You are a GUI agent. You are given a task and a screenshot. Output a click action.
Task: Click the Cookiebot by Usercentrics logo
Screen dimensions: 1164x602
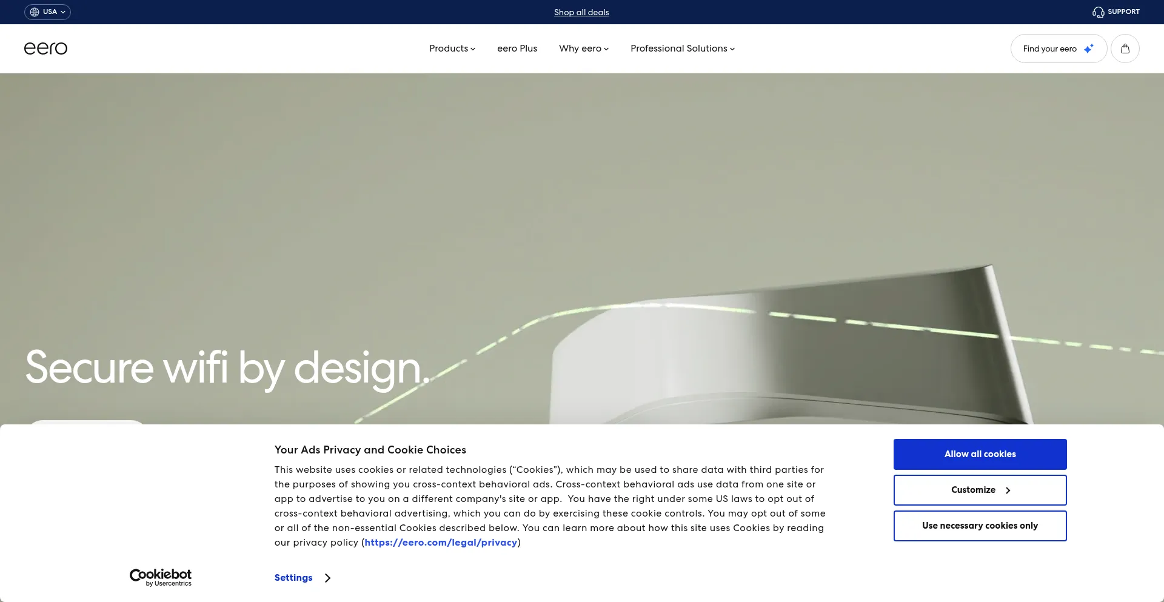pyautogui.click(x=161, y=577)
